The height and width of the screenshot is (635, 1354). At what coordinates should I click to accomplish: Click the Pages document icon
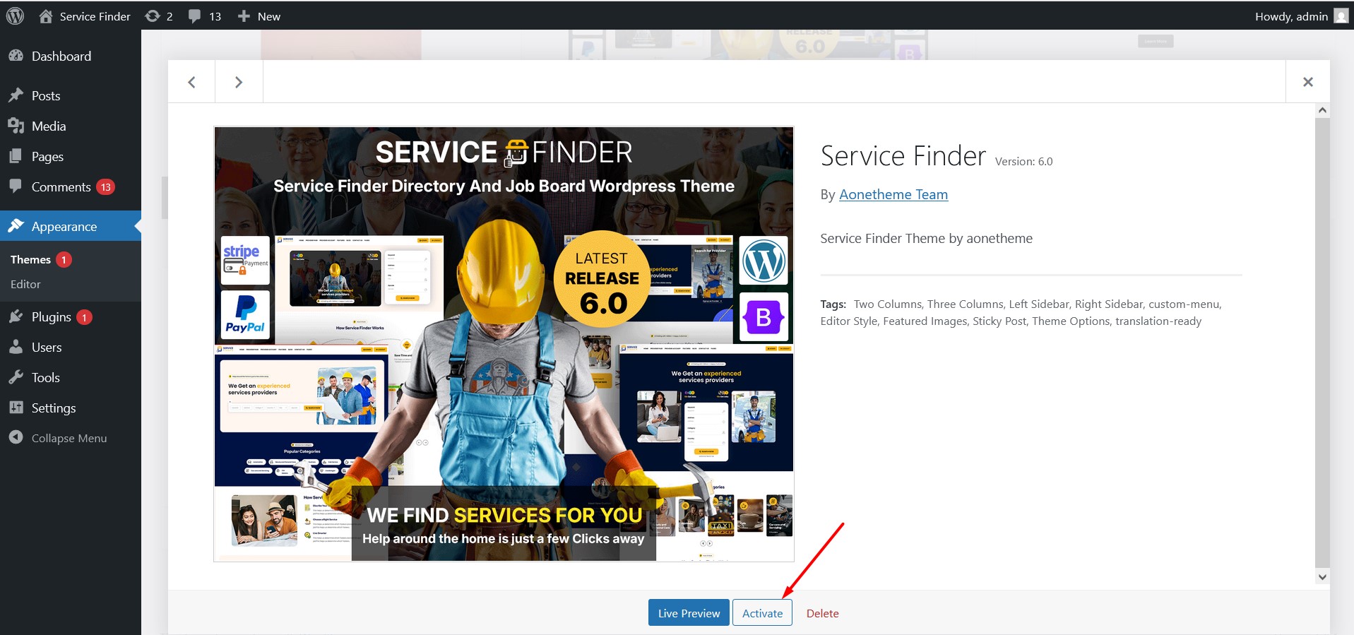point(16,156)
